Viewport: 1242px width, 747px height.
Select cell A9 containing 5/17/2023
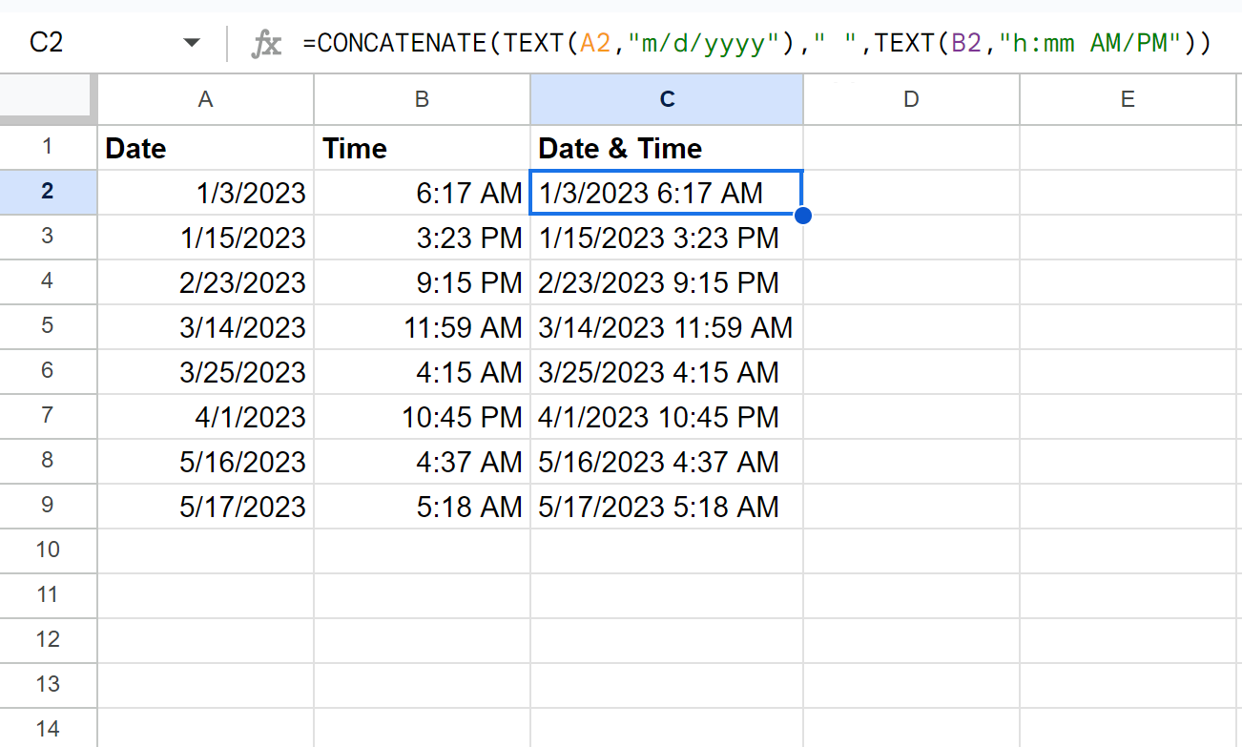[205, 507]
